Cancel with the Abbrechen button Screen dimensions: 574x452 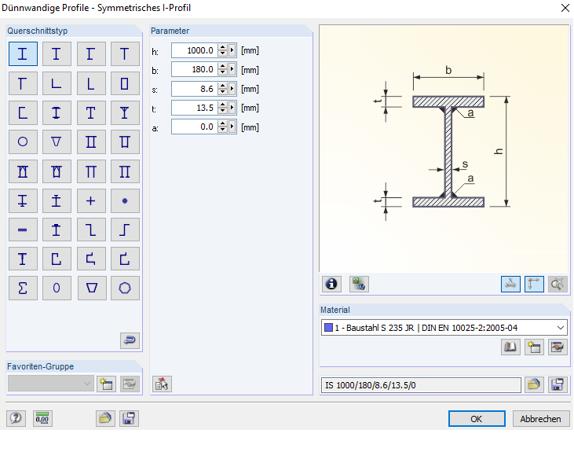541,419
